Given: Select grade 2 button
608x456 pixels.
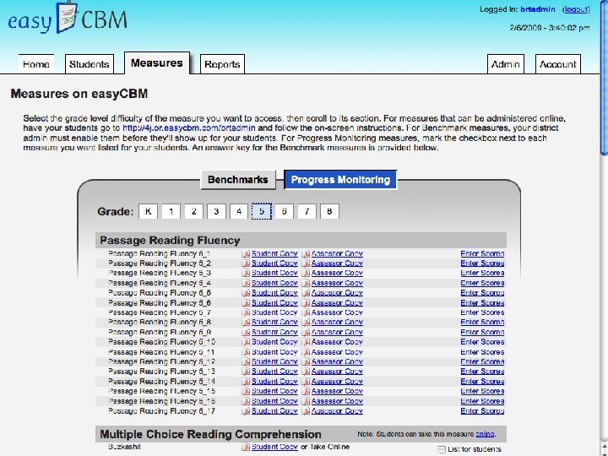Looking at the screenshot, I should click(193, 211).
